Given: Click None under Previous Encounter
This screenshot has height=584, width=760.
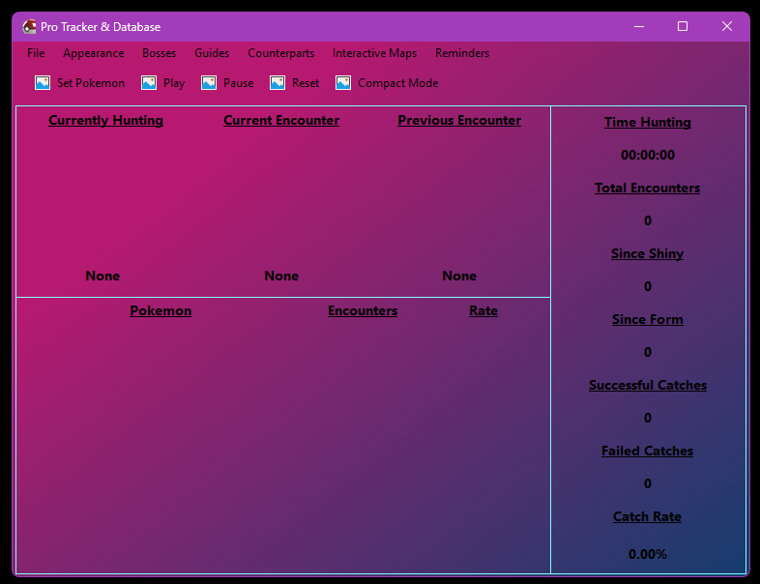Looking at the screenshot, I should 459,276.
